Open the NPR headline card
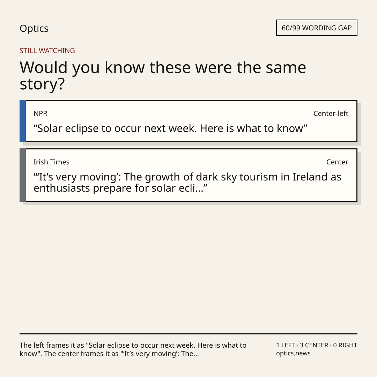The height and width of the screenshot is (377, 377). click(188, 121)
